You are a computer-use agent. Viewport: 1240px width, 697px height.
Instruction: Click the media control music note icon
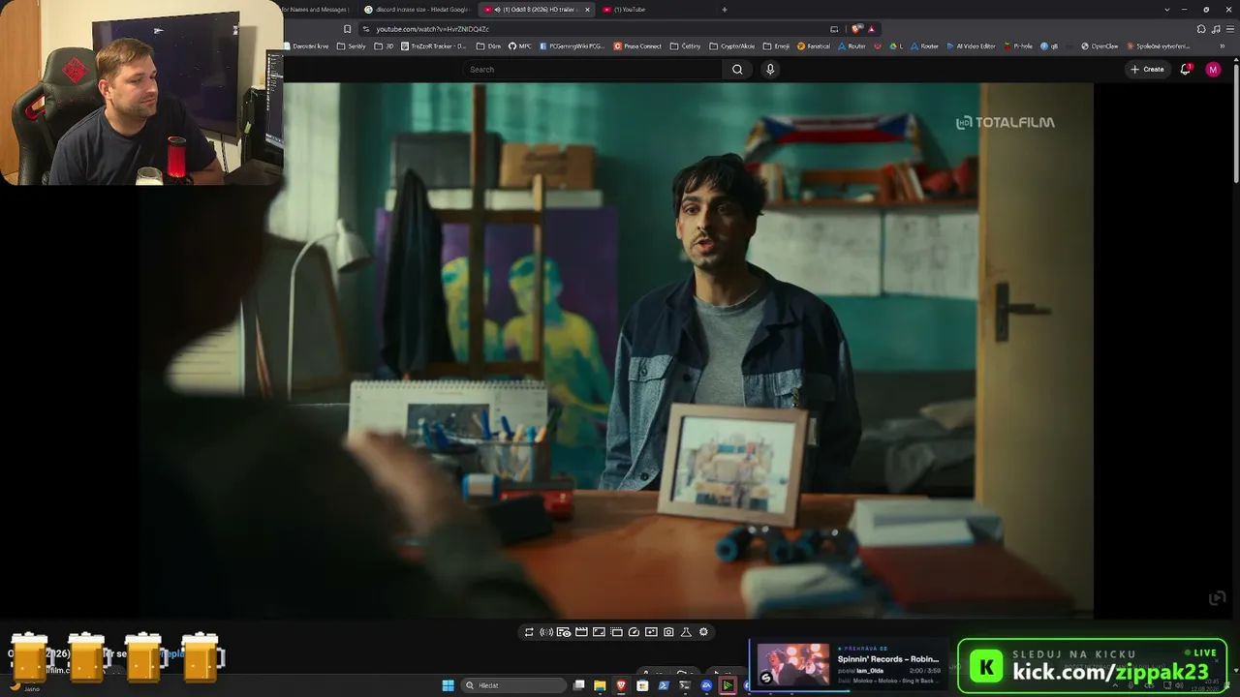click(x=1216, y=29)
